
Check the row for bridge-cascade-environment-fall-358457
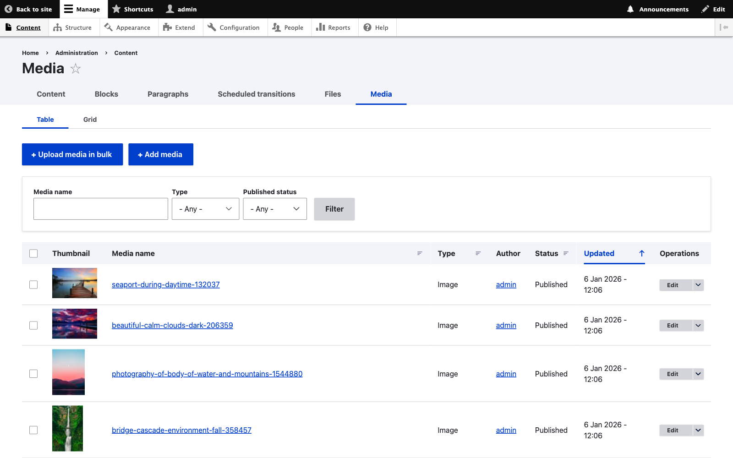(x=33, y=430)
